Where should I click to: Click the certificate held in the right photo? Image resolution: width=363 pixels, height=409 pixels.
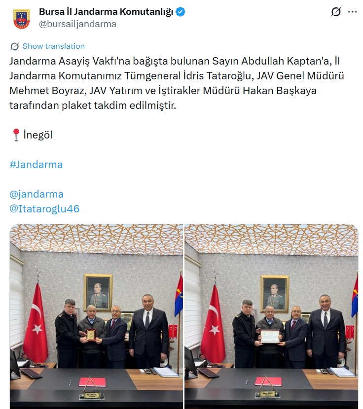[x=270, y=337]
